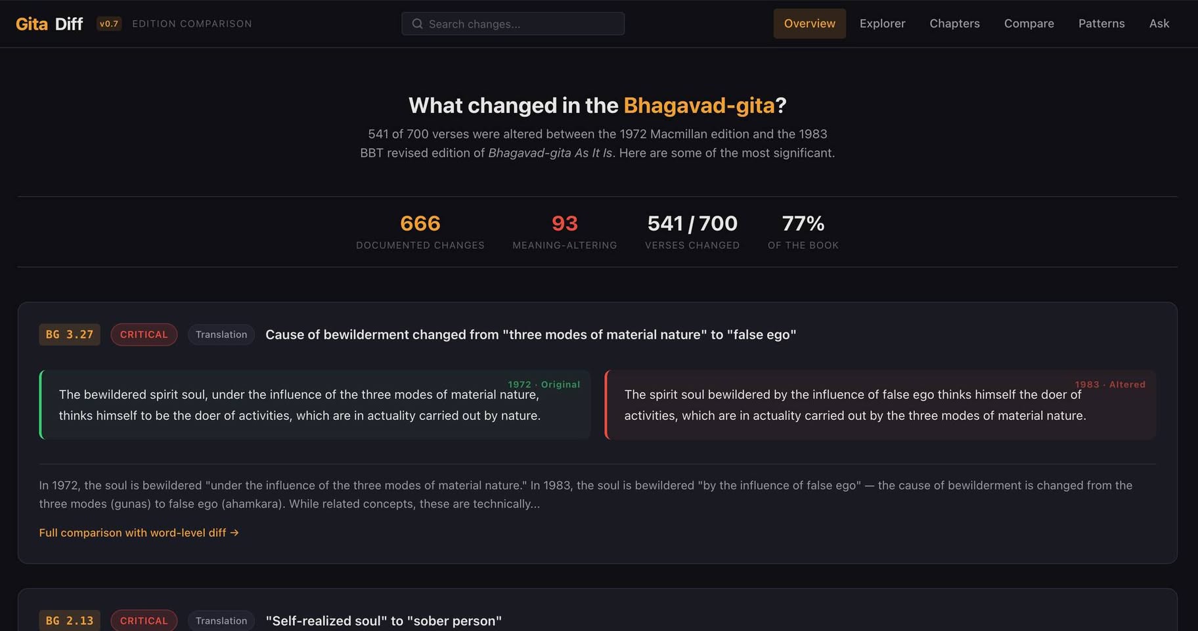Click the Translation tag on BG 3.27
This screenshot has height=631, width=1198.
pyautogui.click(x=221, y=335)
